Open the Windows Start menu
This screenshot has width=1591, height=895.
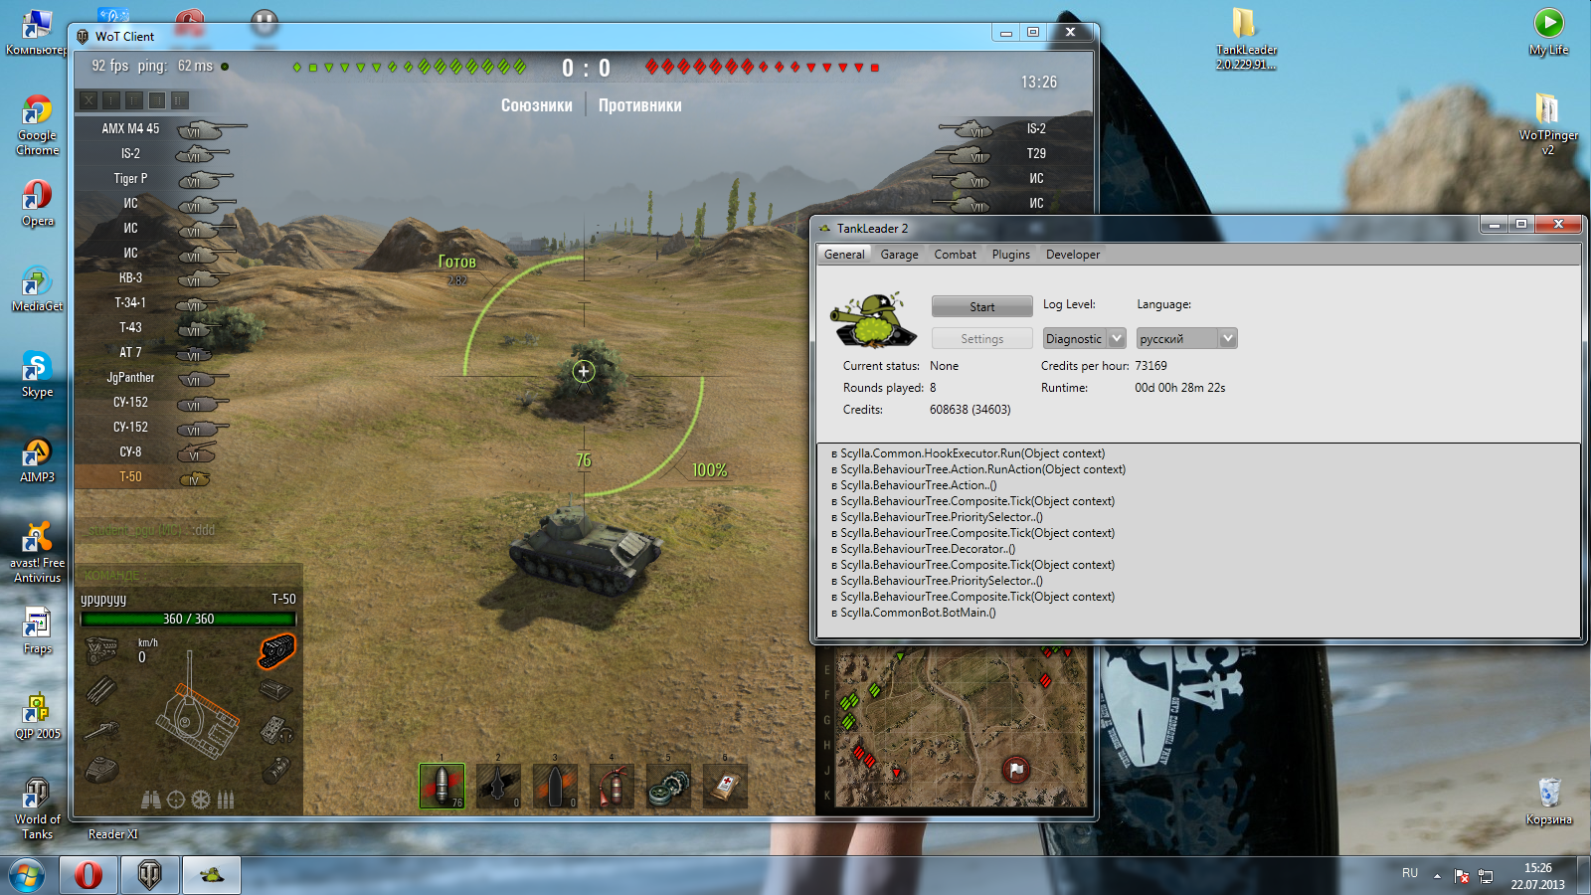[26, 876]
